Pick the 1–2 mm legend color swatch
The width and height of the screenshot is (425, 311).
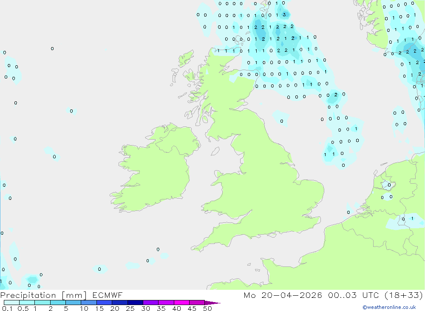[42, 303]
